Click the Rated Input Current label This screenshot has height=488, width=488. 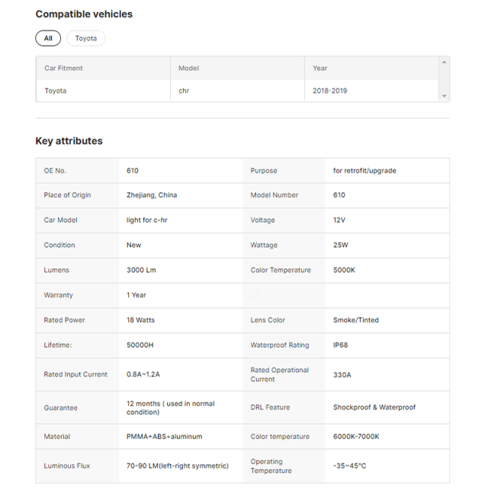point(75,374)
